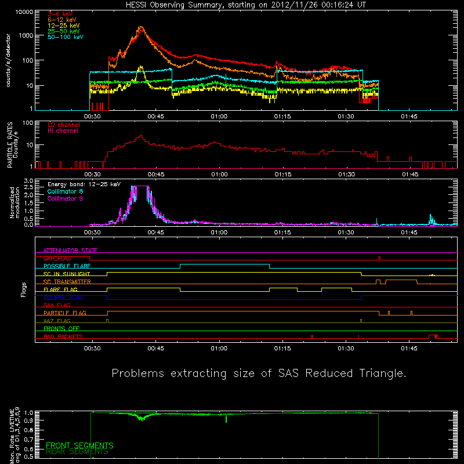Click the Flags axis label
The image size is (464, 464).
[24, 289]
